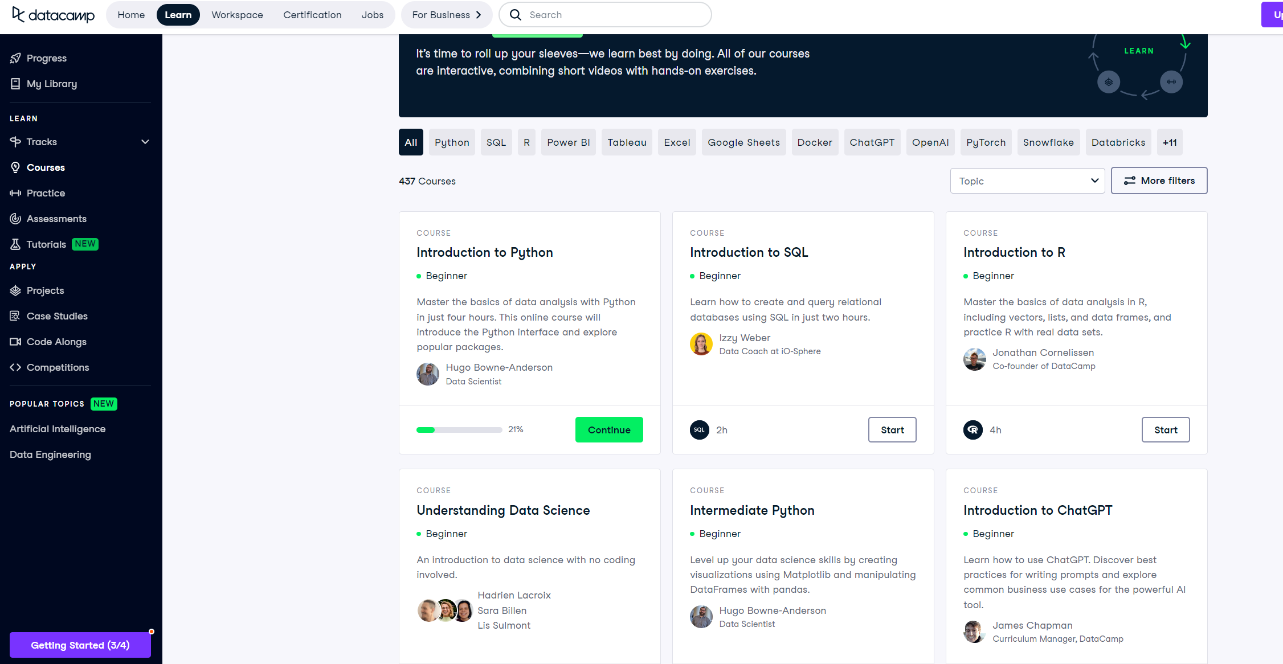Image resolution: width=1283 pixels, height=664 pixels.
Task: Select the ChatGPT filter chip
Action: tap(872, 142)
